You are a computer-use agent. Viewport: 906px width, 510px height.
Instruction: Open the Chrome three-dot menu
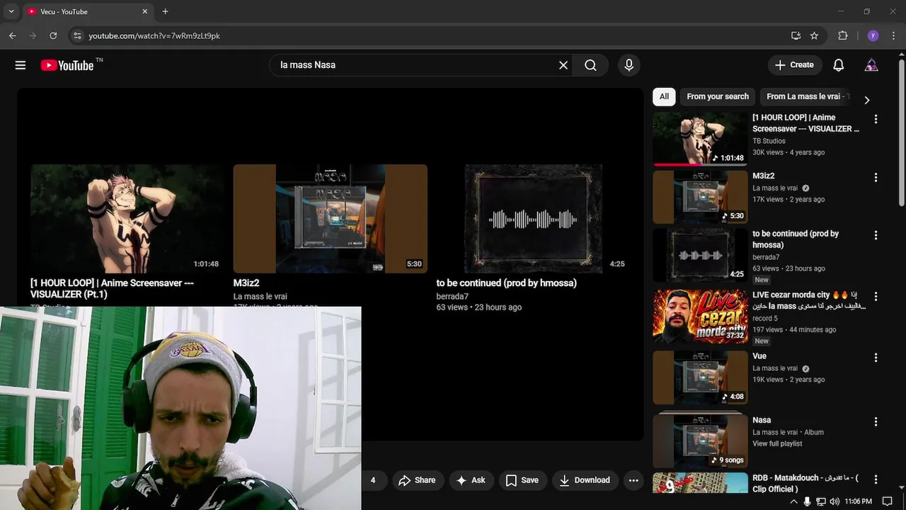click(893, 35)
